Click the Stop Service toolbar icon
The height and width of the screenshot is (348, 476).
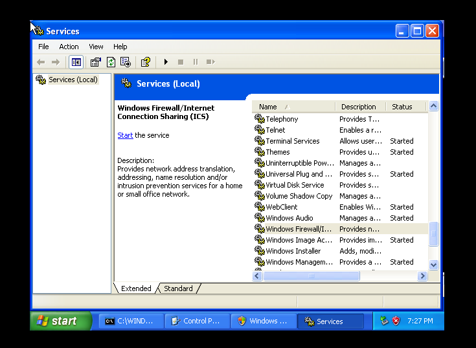(x=181, y=62)
